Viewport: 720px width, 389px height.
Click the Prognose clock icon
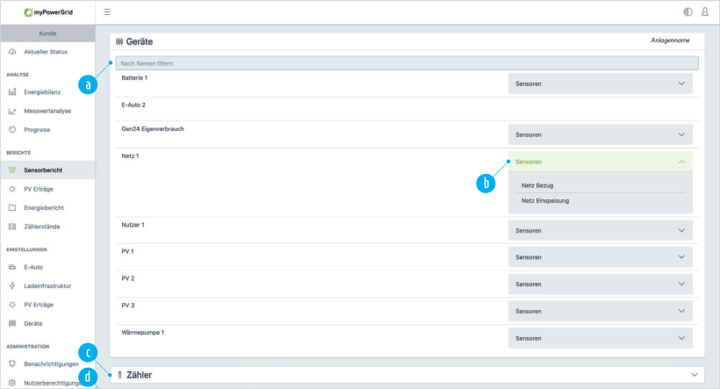12,129
